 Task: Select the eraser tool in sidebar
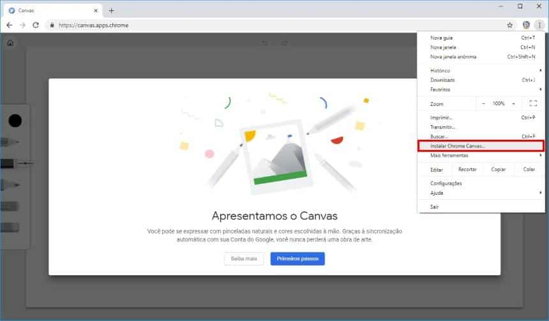point(10,228)
